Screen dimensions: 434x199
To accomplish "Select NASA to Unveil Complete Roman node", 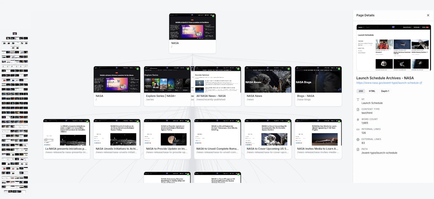I will click(218, 139).
